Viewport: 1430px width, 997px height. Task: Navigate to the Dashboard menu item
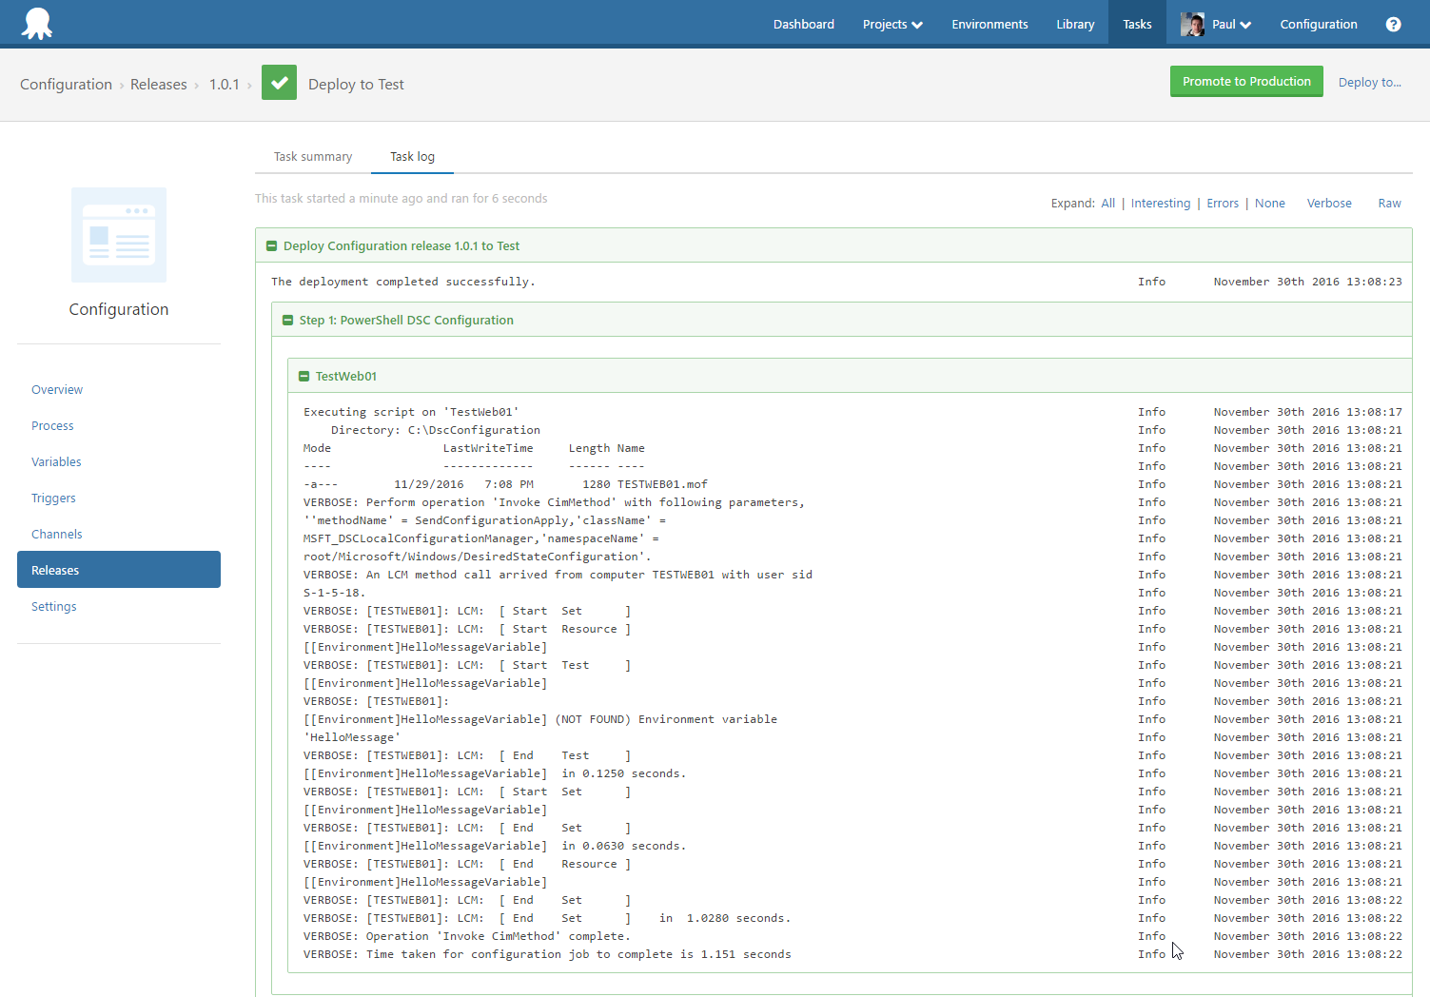click(803, 24)
